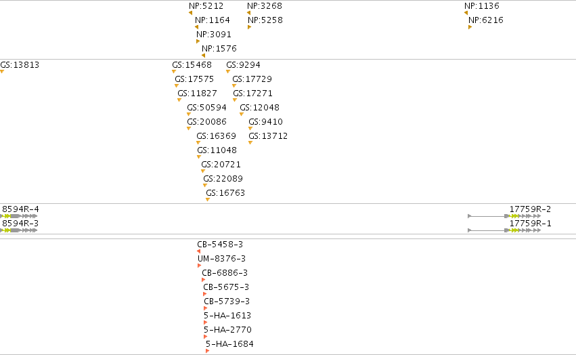Select the 17759R-2 transcript label
This screenshot has width=576, height=355.
point(530,209)
